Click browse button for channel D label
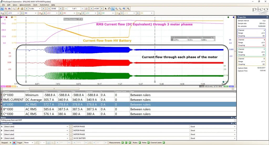 (x=70, y=138)
